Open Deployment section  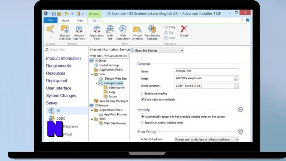pos(56,81)
